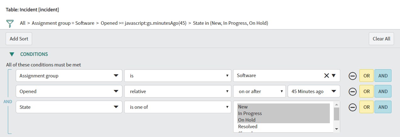The width and height of the screenshot is (400, 137).
Task: Select 'Resolved' in the State list
Action: click(x=248, y=127)
